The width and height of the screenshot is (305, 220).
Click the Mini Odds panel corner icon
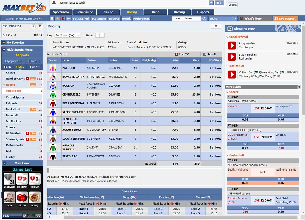pos(299,87)
